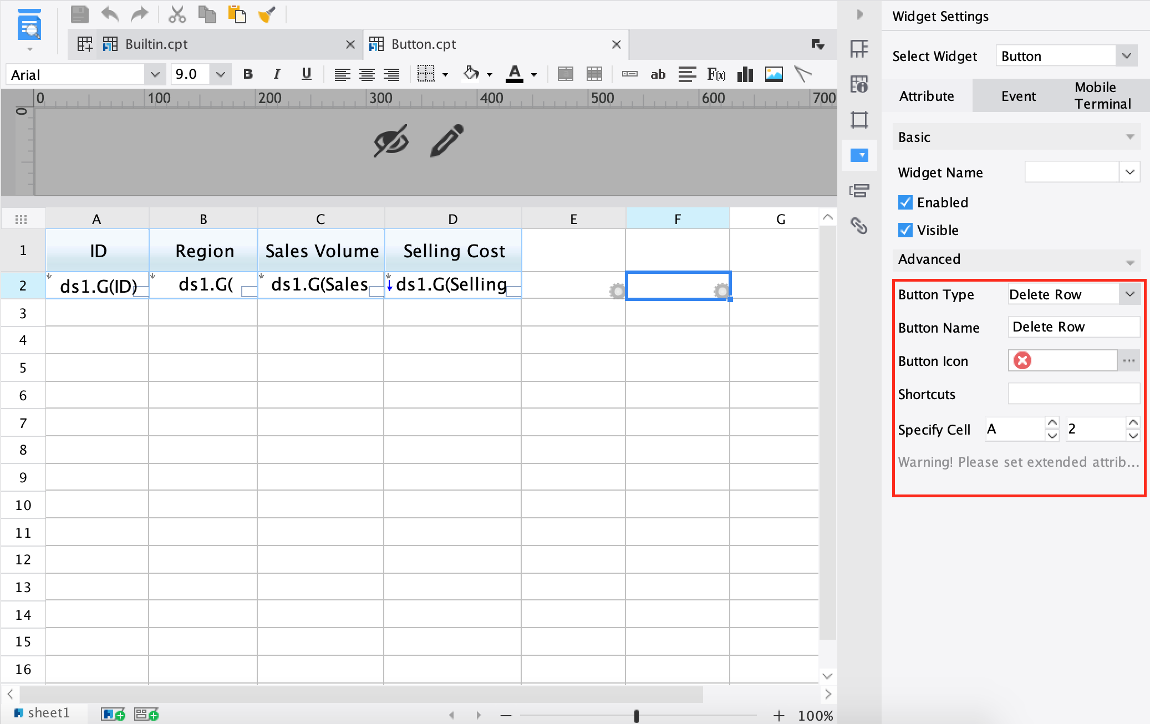This screenshot has height=724, width=1150.
Task: Enable the Visible checkbox for the widget
Action: (x=906, y=230)
